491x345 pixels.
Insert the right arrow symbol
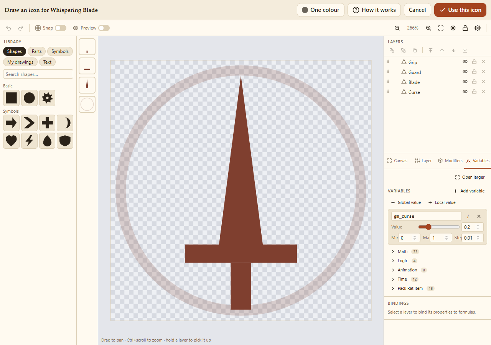pos(11,123)
